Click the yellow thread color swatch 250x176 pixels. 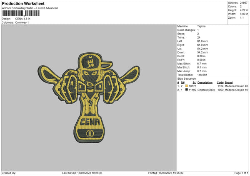(x=187, y=86)
